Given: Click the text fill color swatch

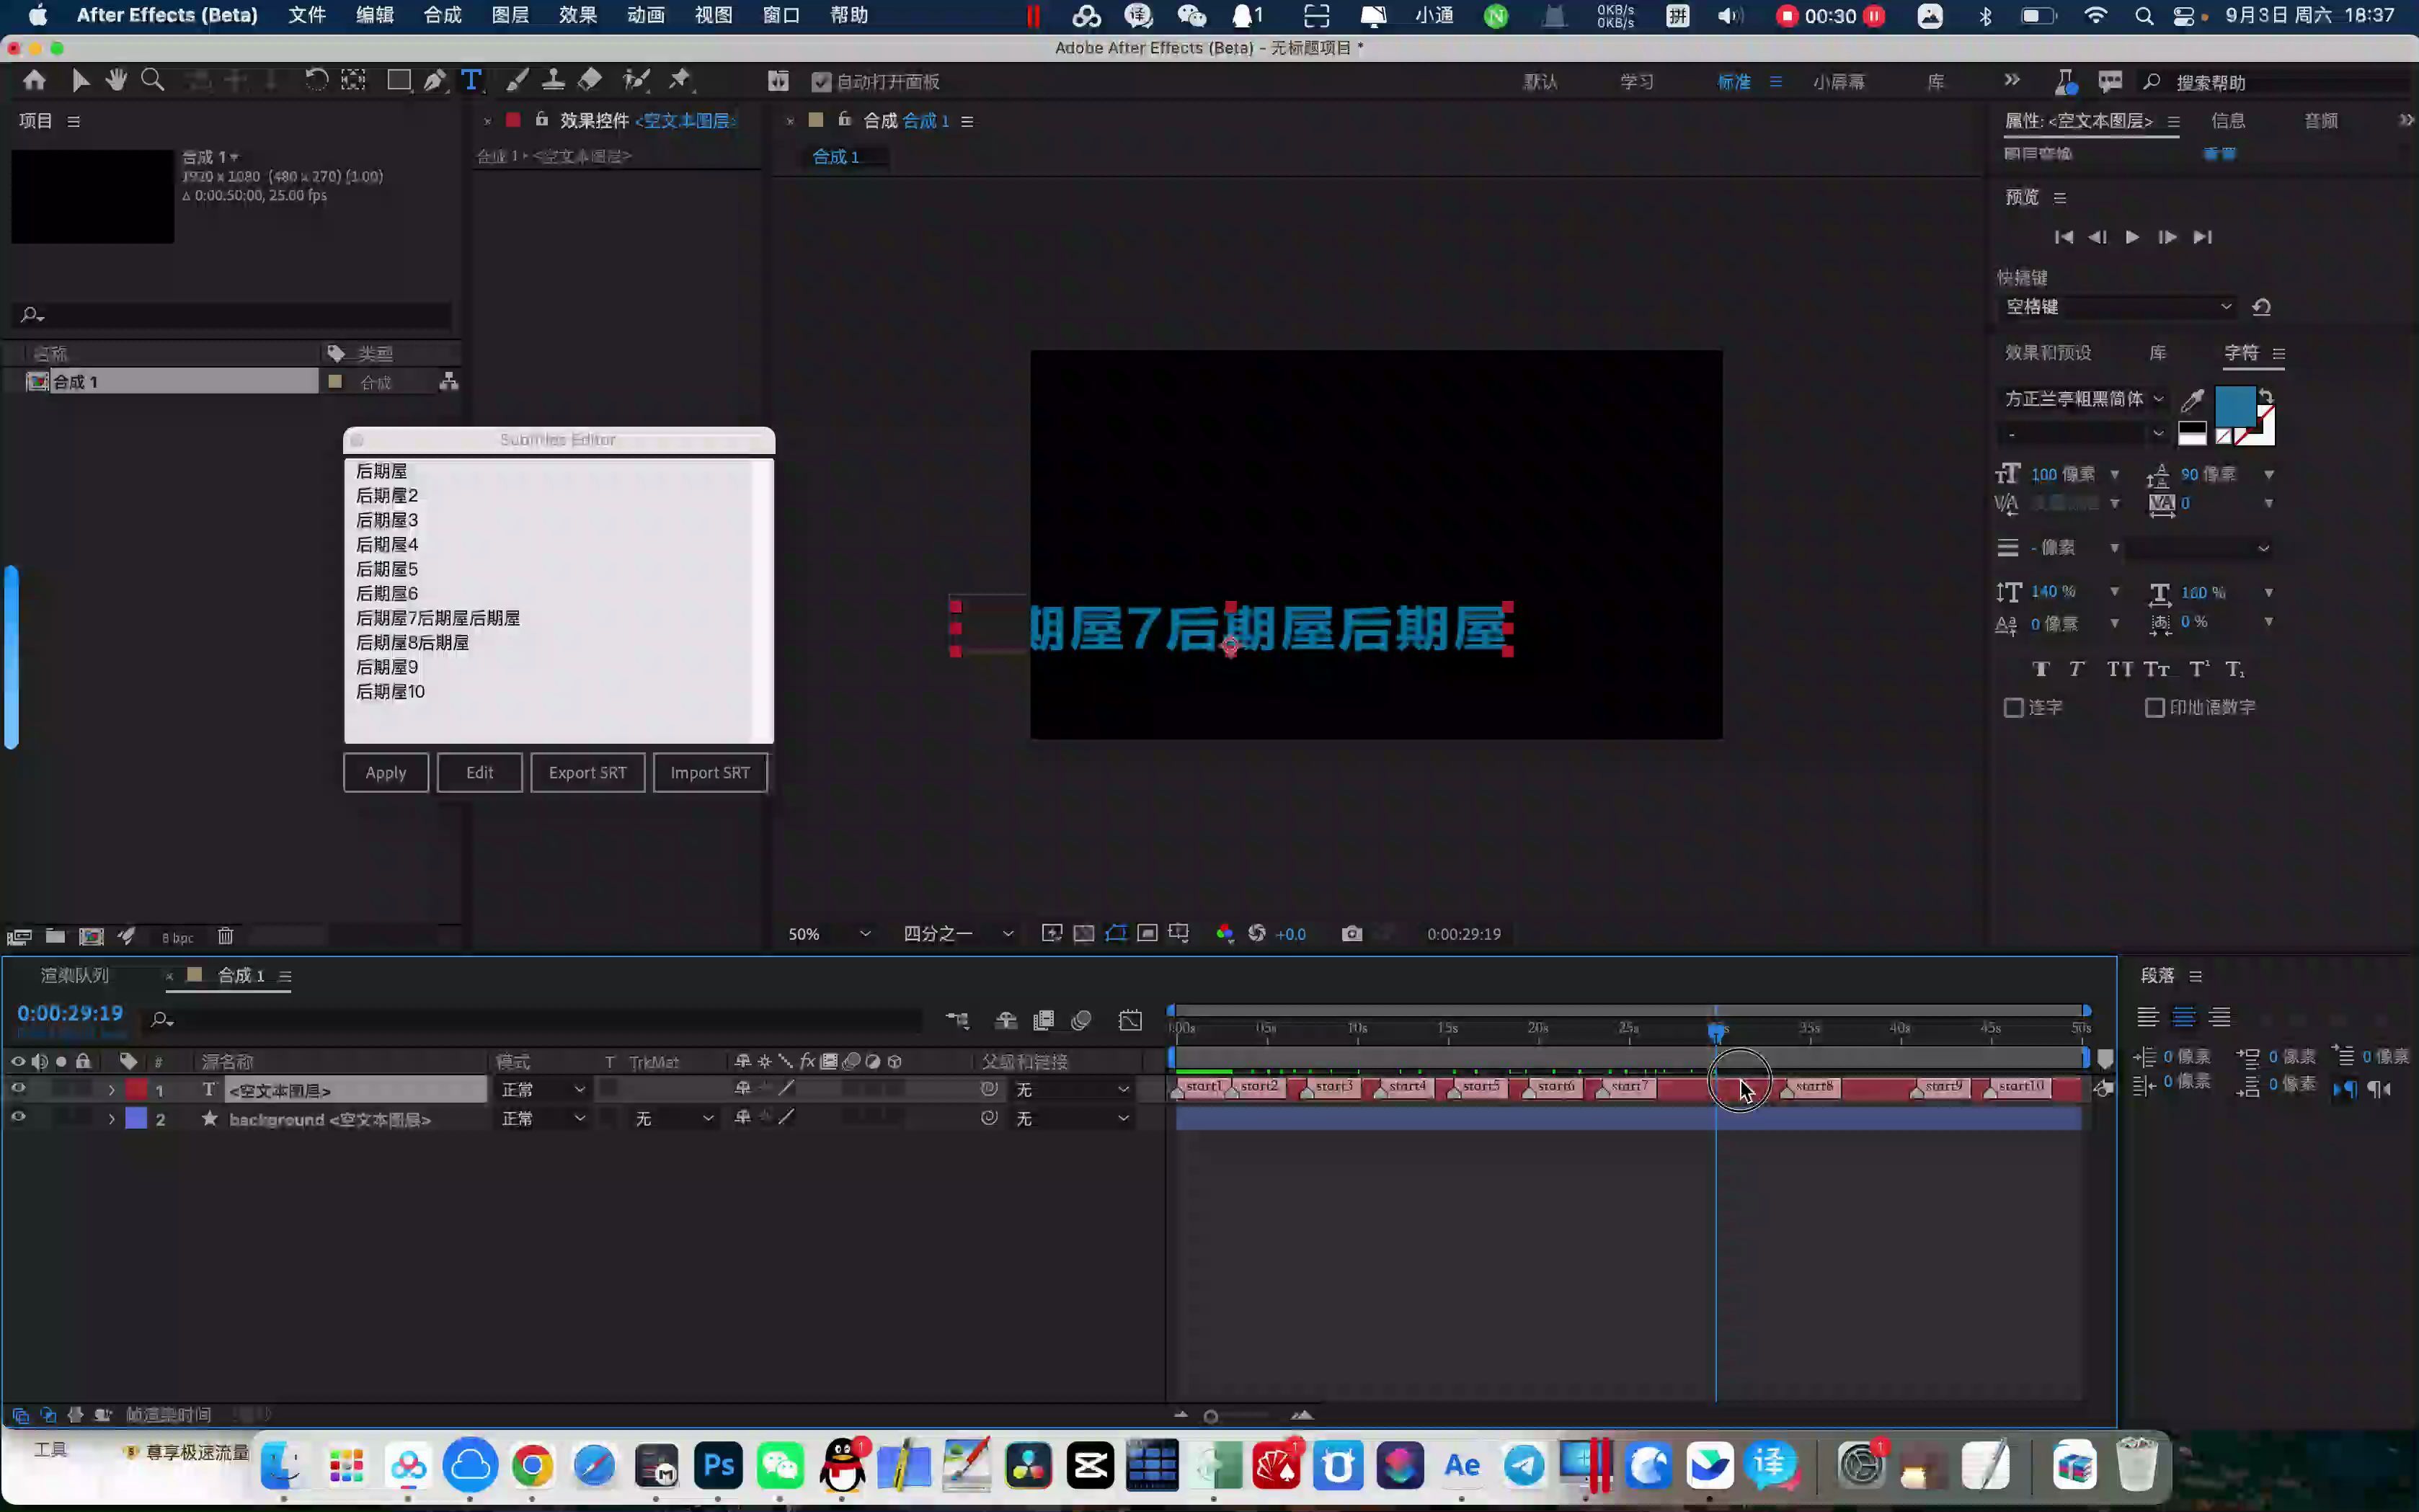Looking at the screenshot, I should coord(2236,408).
